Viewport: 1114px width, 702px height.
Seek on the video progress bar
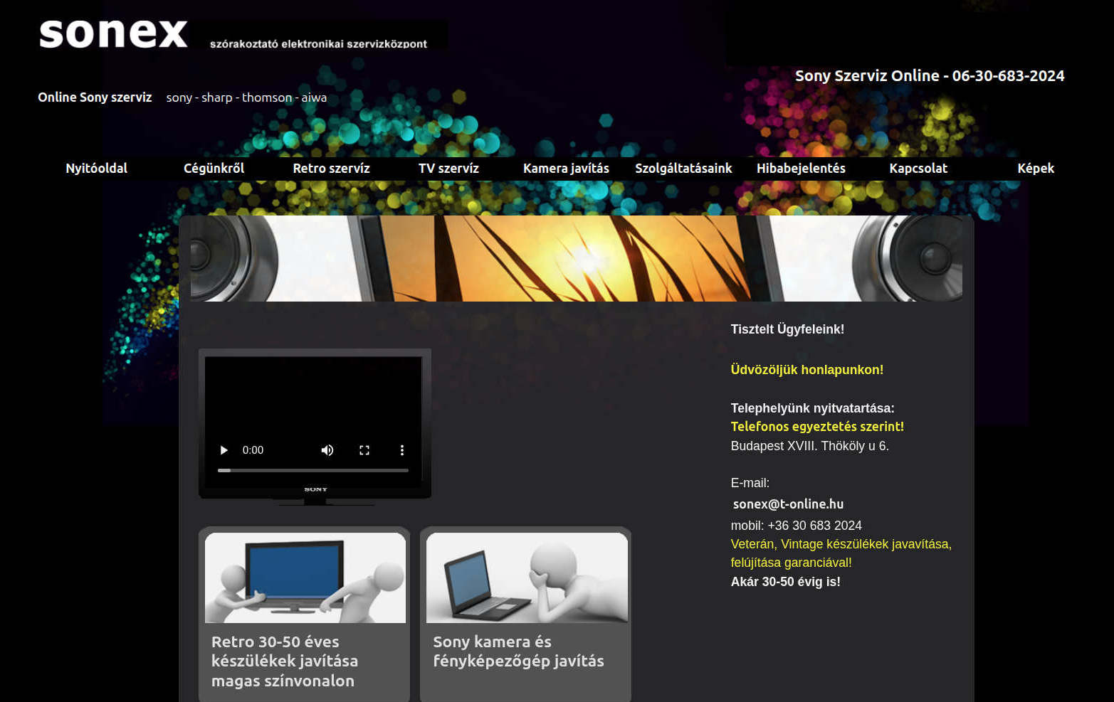point(313,470)
